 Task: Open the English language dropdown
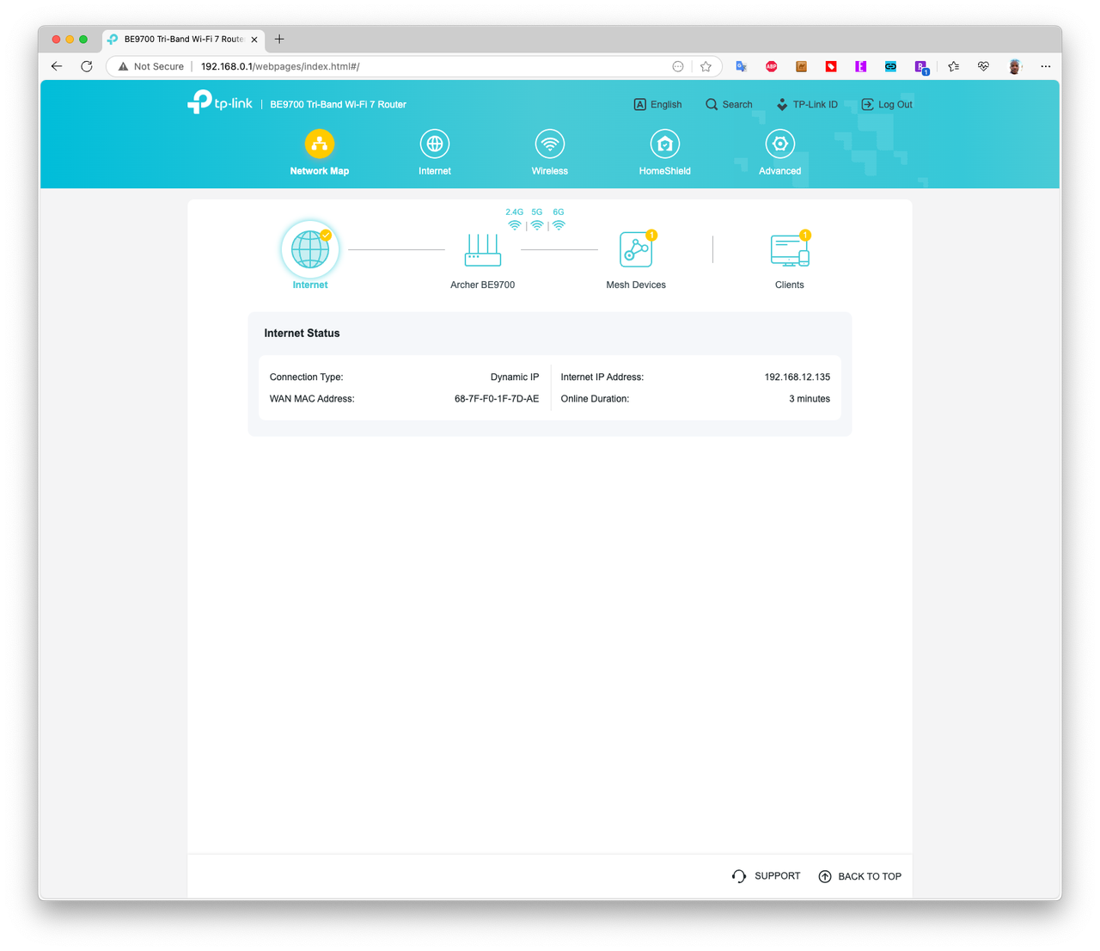pyautogui.click(x=657, y=104)
